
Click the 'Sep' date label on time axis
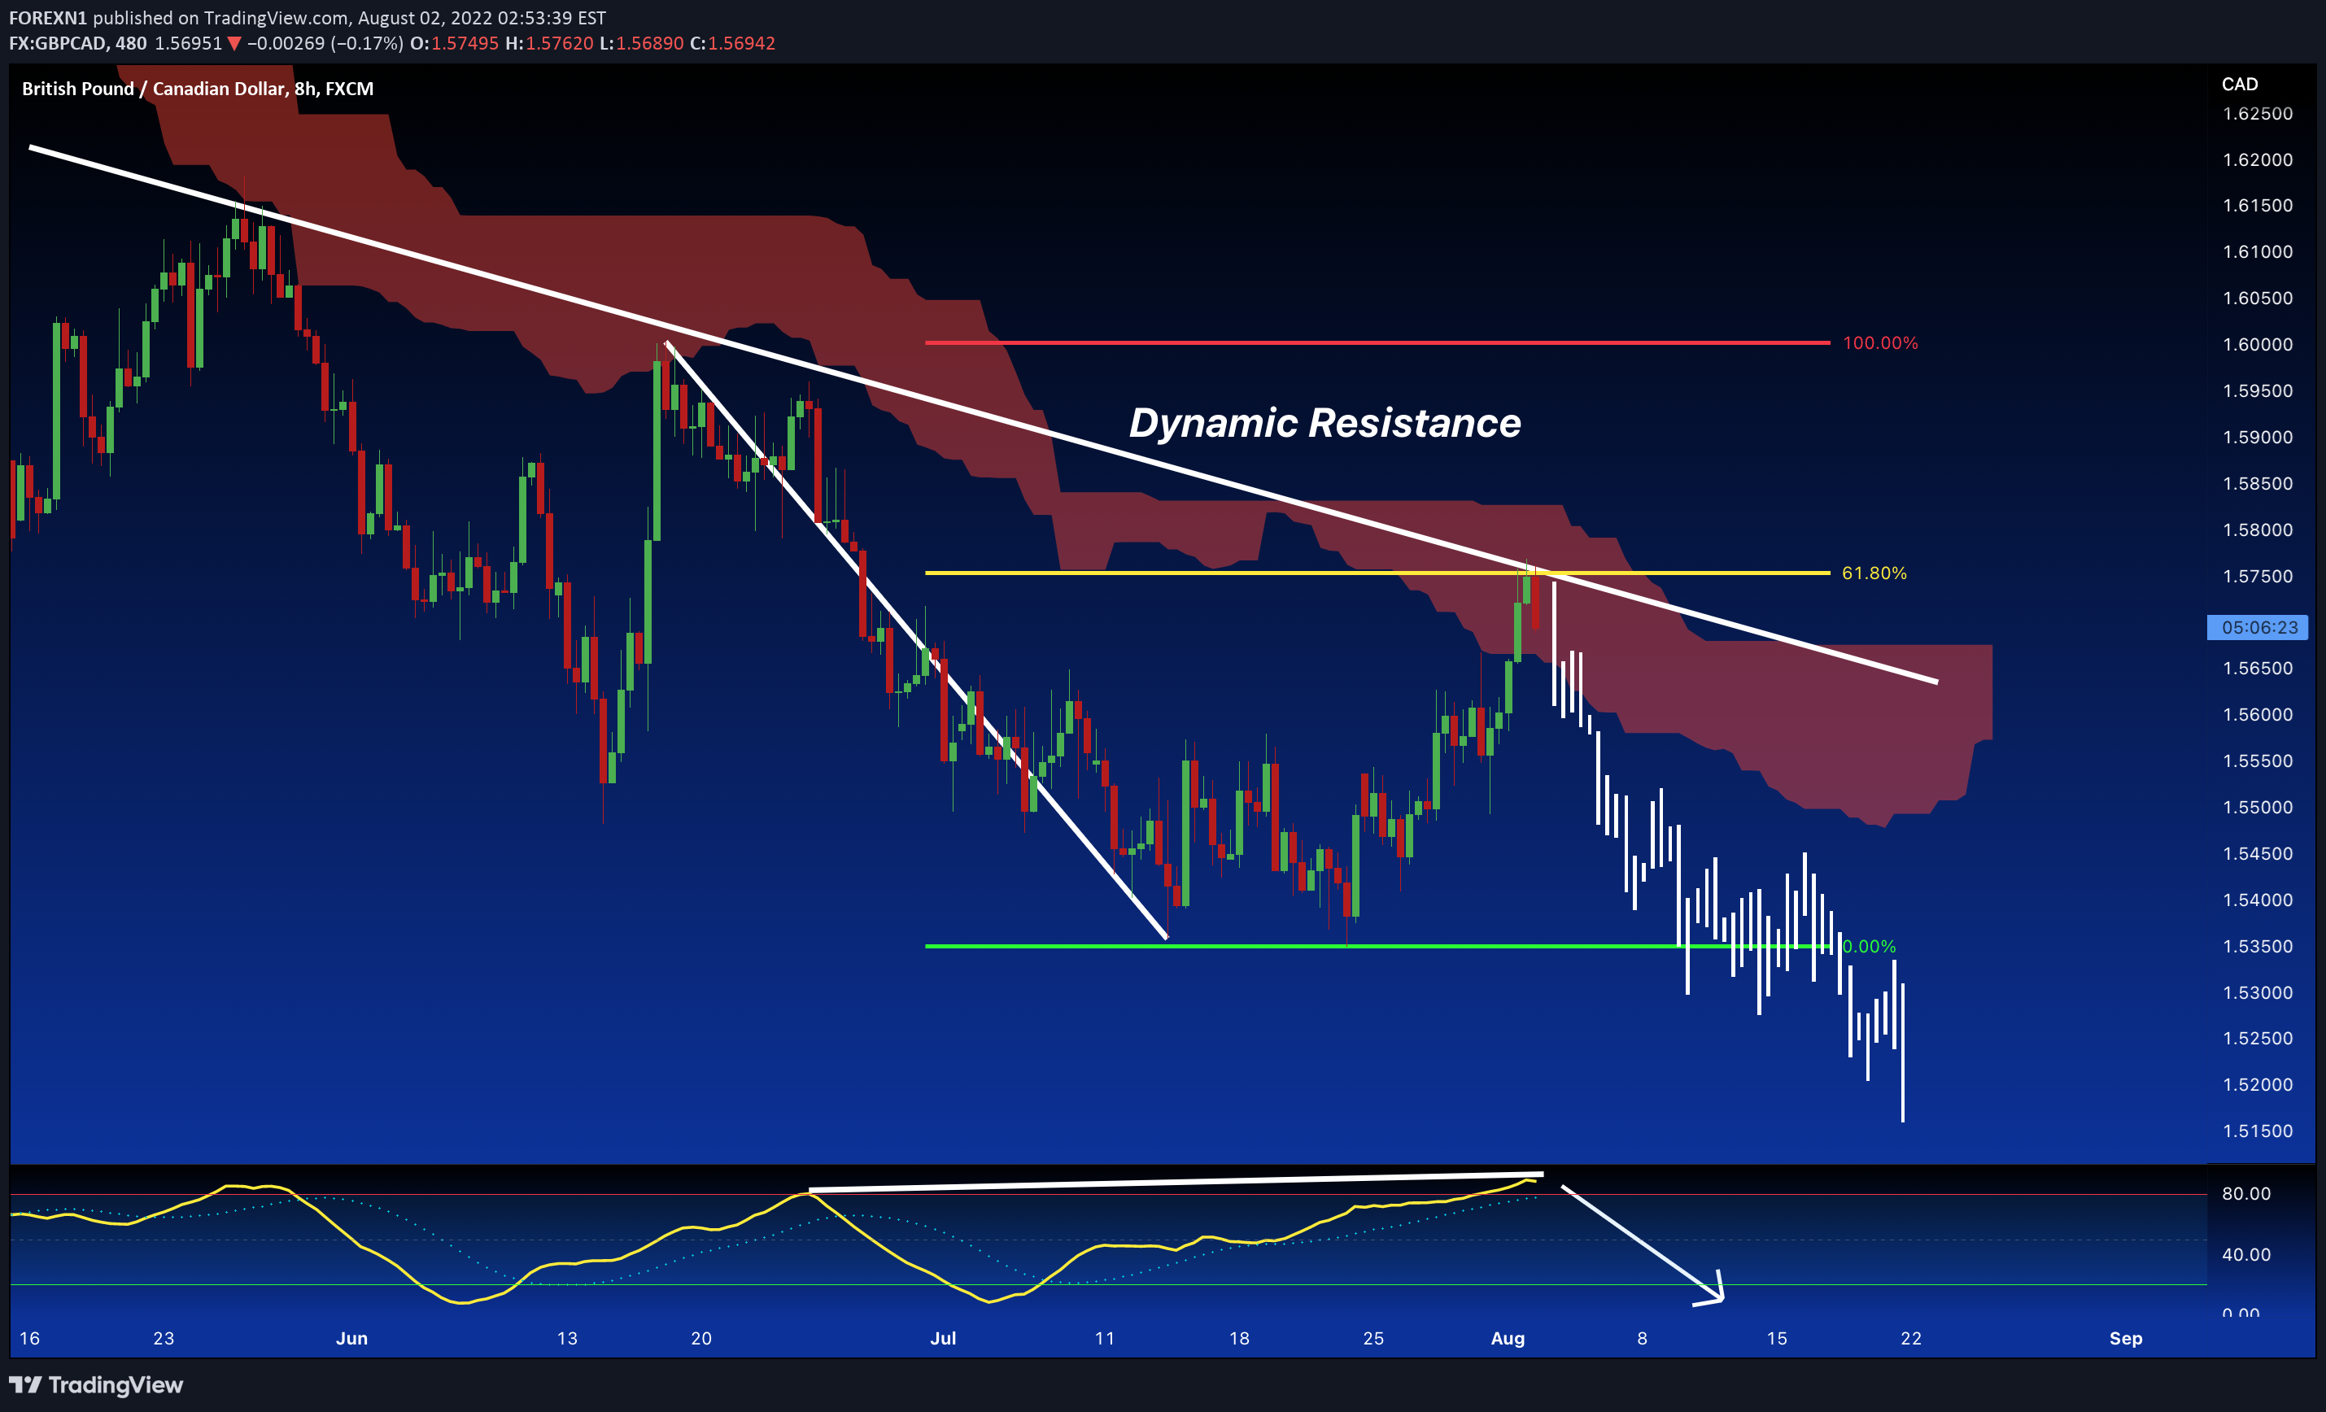(x=2126, y=1337)
